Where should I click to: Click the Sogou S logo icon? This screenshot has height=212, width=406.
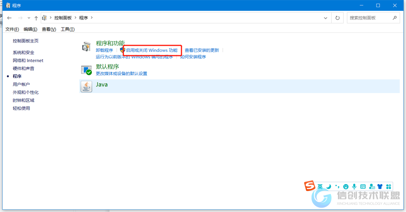click(310, 186)
